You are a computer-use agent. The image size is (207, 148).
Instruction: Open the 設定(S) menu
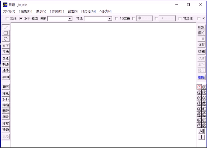73,11
